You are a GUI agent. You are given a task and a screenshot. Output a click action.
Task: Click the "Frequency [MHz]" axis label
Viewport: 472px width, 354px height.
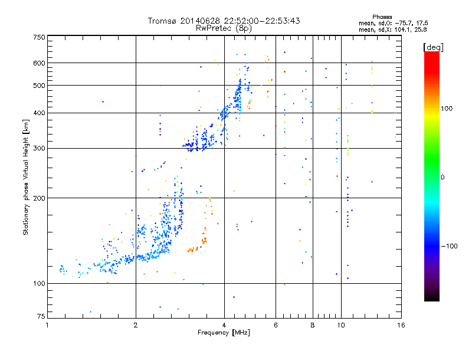click(x=224, y=333)
